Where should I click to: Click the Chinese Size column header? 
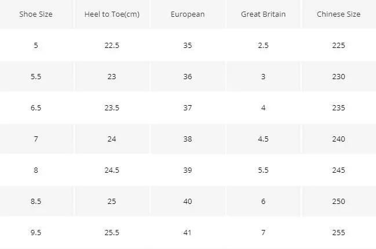[x=338, y=14]
